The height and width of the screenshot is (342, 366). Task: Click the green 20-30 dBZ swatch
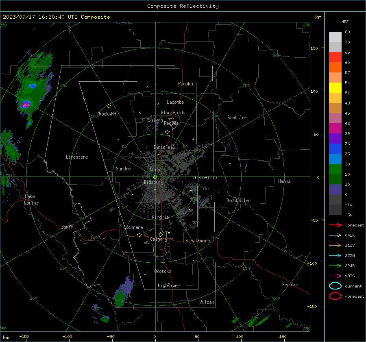335,169
